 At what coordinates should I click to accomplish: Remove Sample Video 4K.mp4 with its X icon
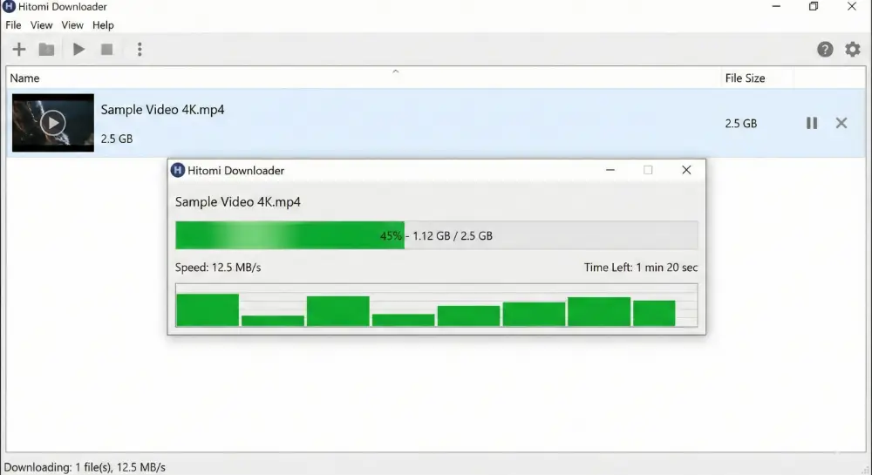[841, 123]
